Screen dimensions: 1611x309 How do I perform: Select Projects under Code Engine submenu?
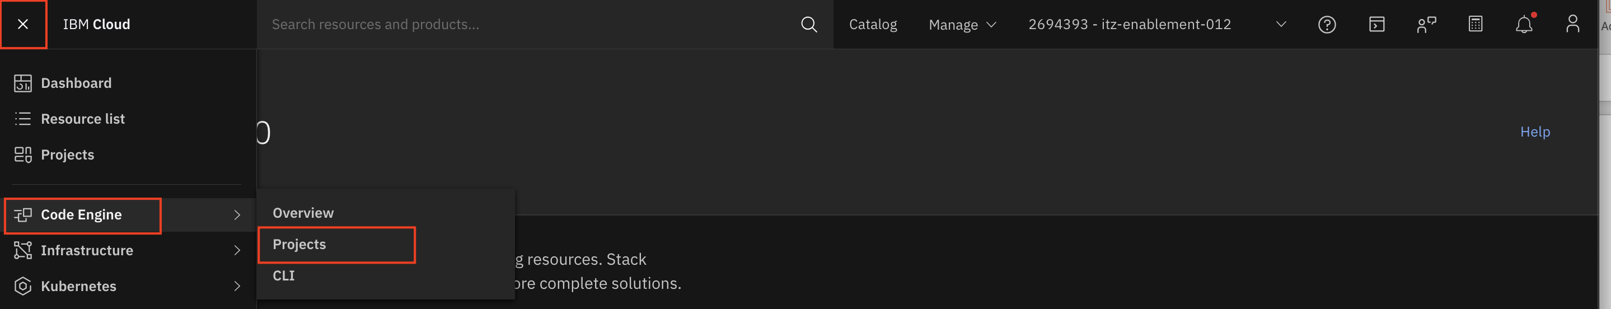coord(299,245)
